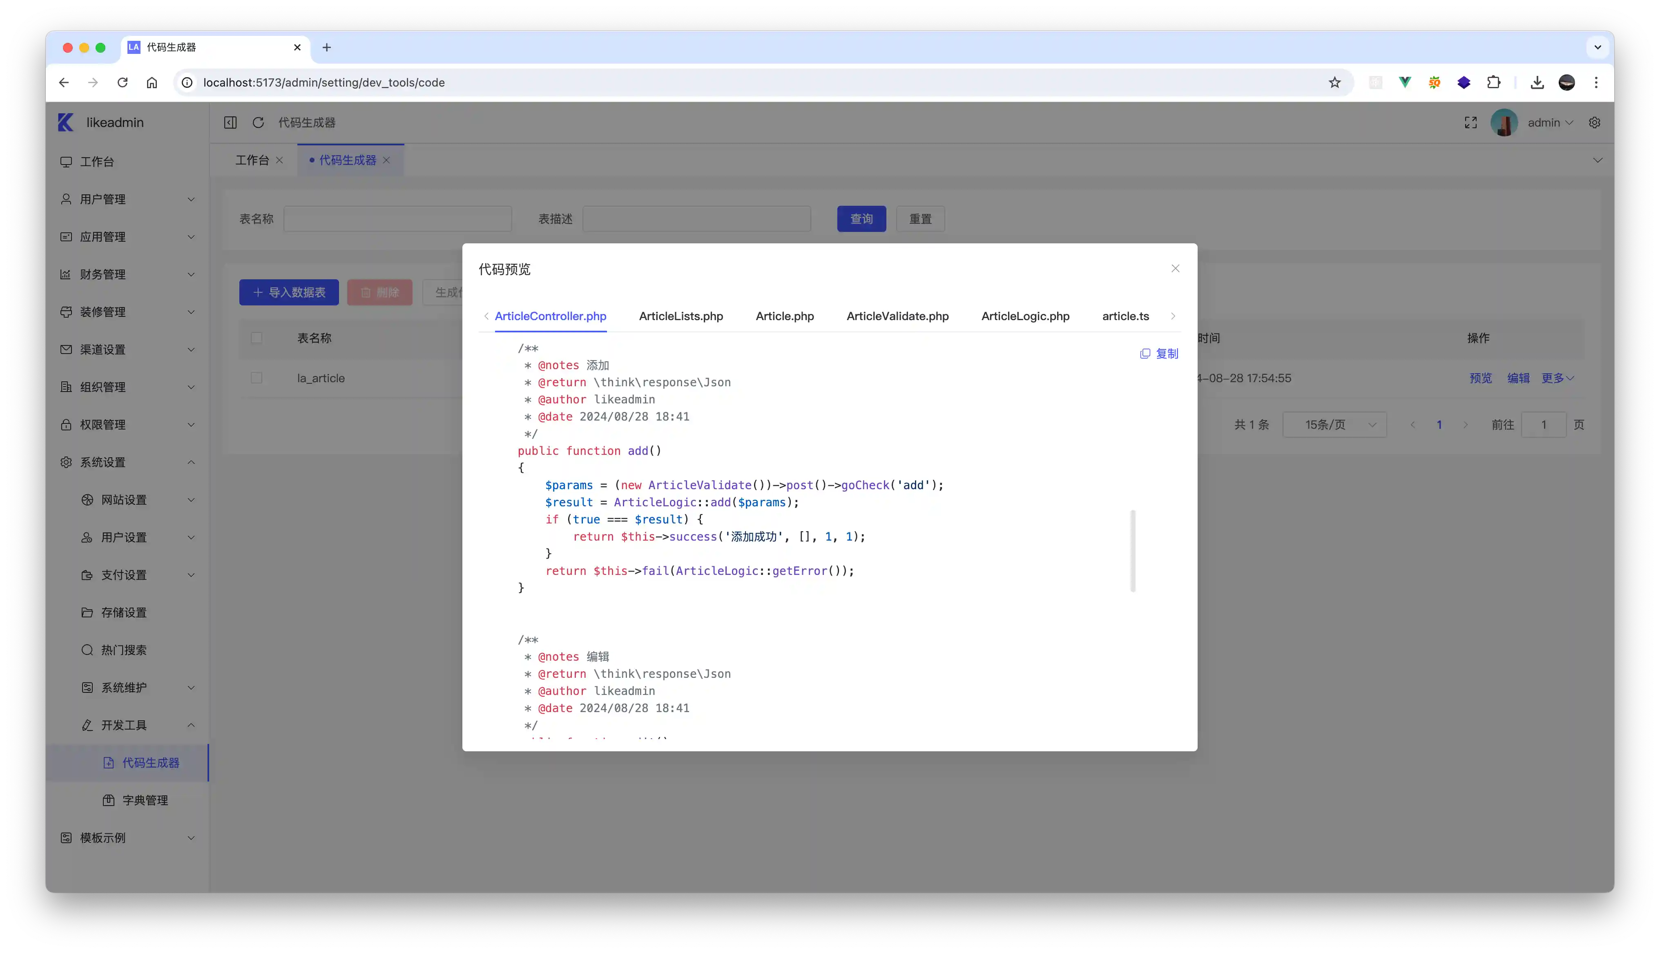The image size is (1660, 953).
Task: Collapse the sidebar menu icon
Action: (x=230, y=122)
